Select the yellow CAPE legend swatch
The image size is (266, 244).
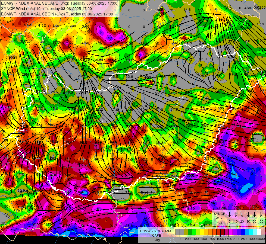202,232
